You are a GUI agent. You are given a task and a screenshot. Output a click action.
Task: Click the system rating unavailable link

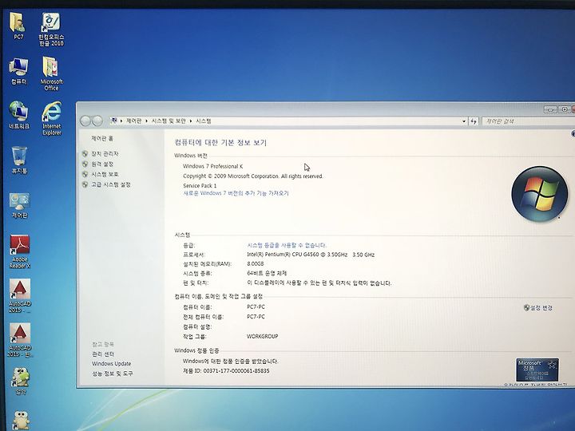tap(287, 245)
